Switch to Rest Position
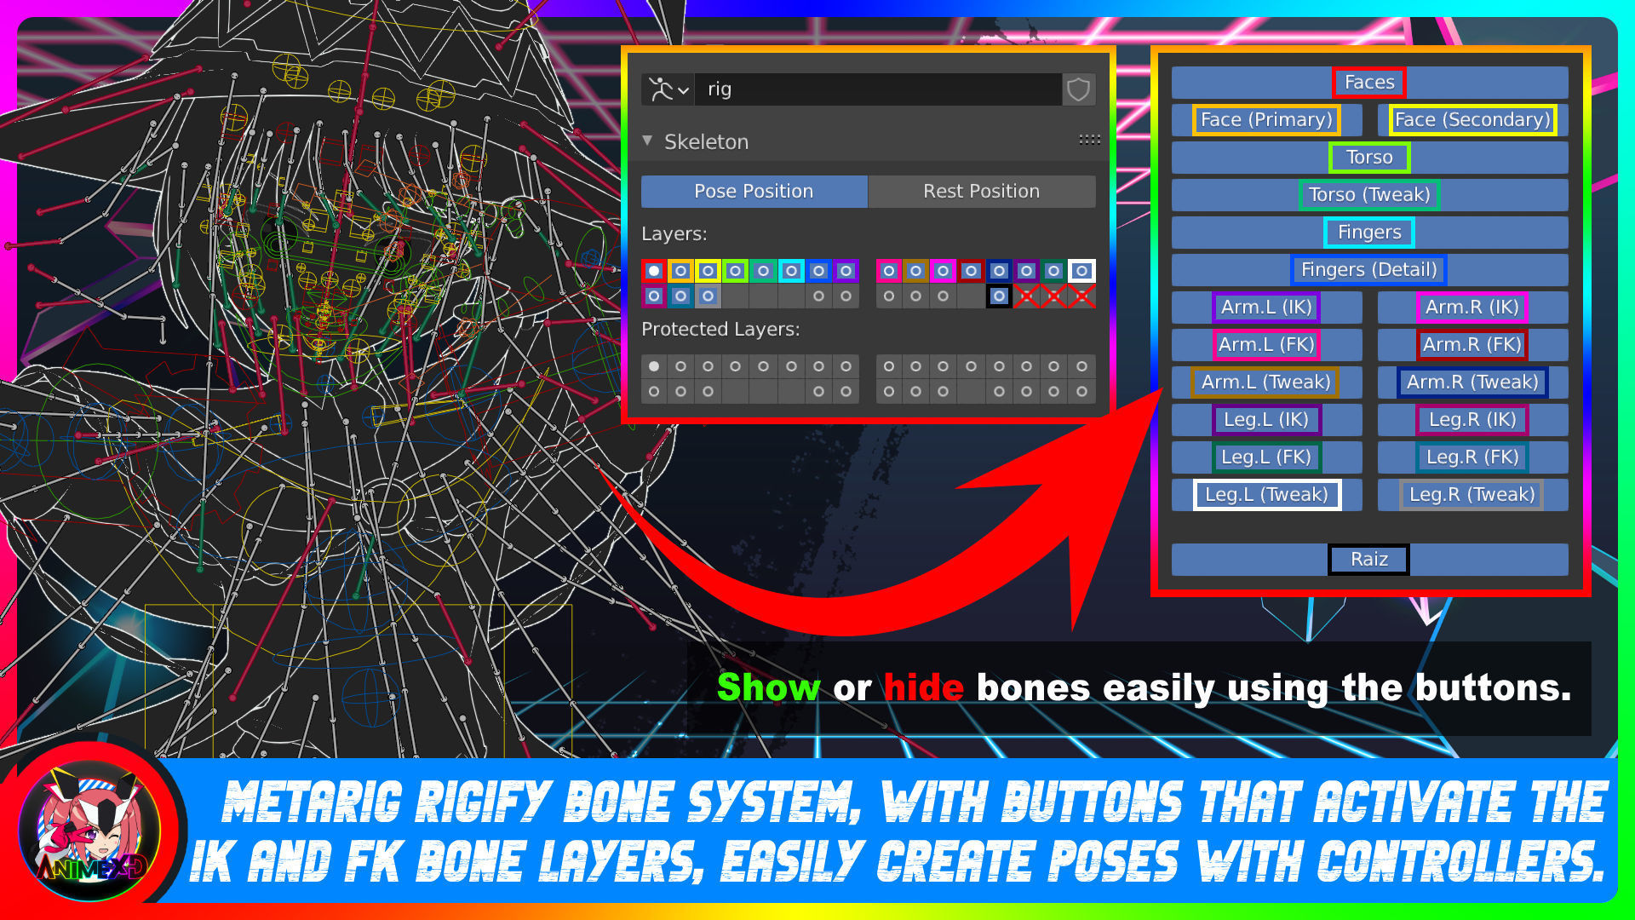 (x=981, y=192)
